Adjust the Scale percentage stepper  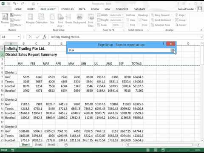[x=122, y=25]
